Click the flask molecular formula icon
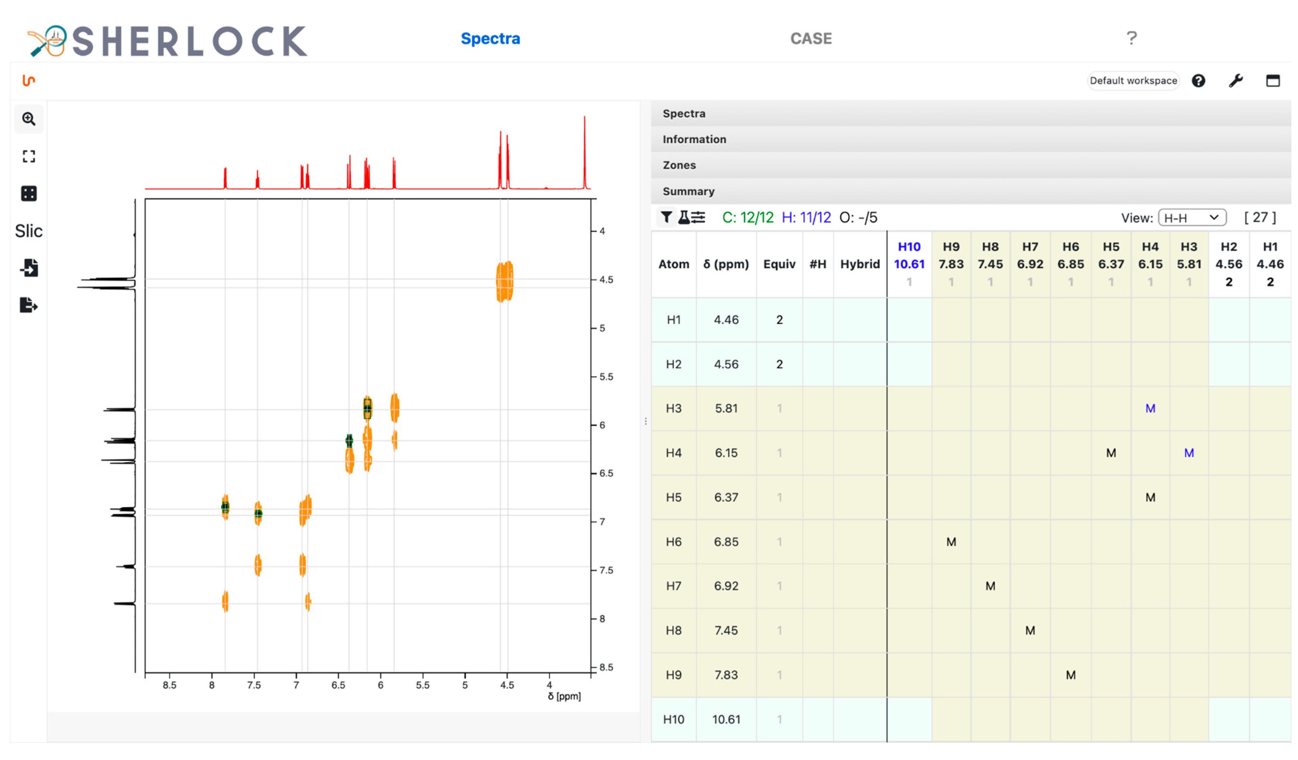The width and height of the screenshot is (1298, 760). click(684, 218)
